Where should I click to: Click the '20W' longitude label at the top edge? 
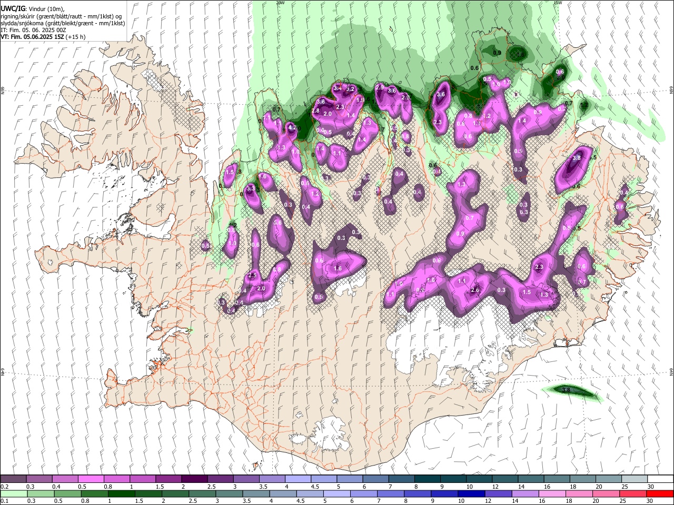(280, 3)
